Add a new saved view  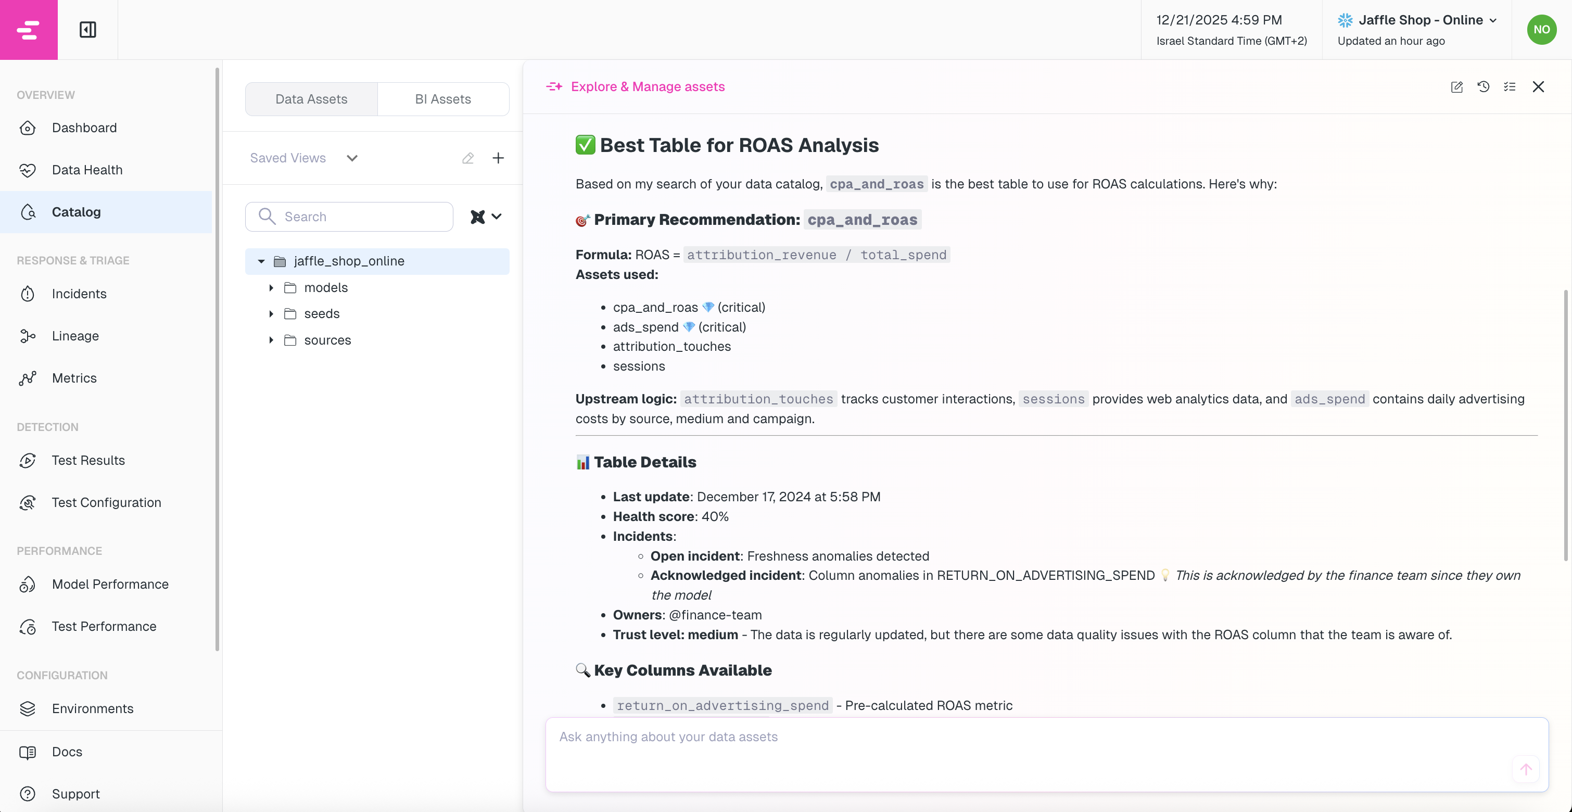tap(498, 158)
